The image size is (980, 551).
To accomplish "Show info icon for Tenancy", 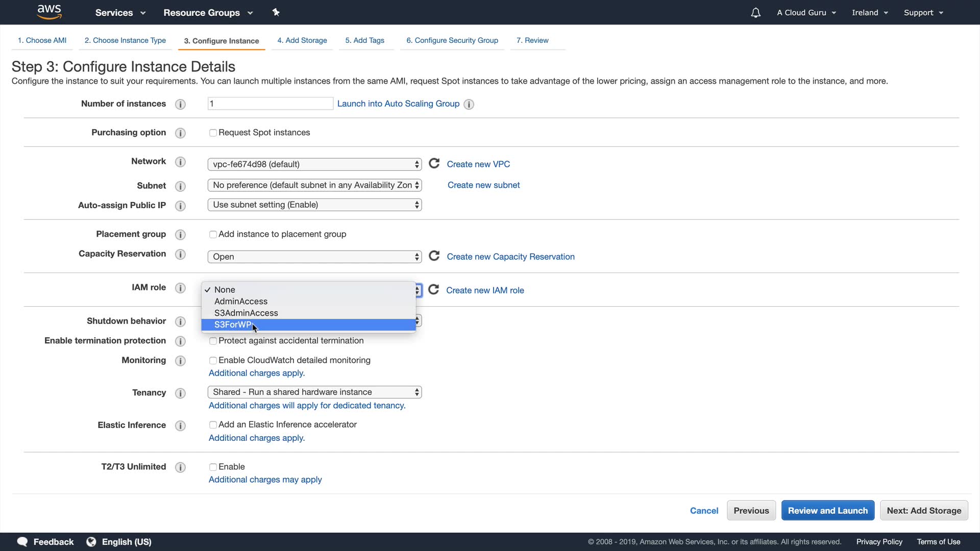I will pyautogui.click(x=180, y=393).
